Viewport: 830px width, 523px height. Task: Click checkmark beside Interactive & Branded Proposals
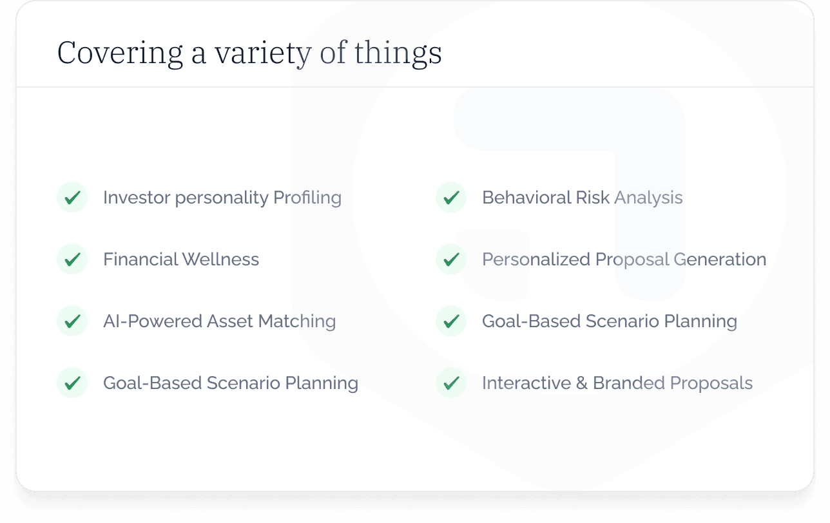[x=451, y=383]
